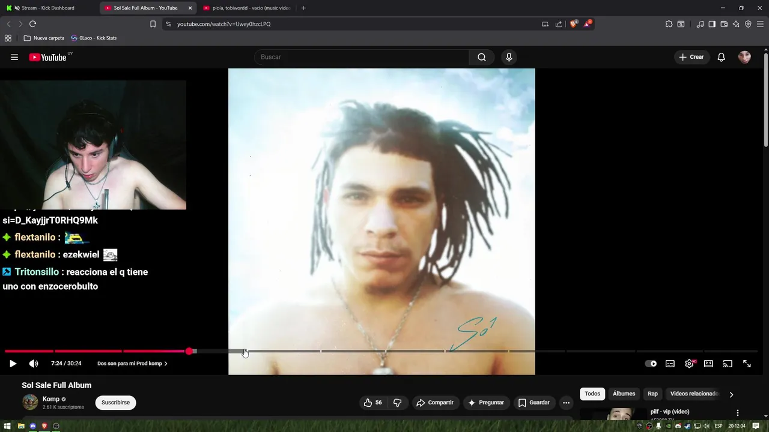Click the unplayed portion of progress bar
The image size is (769, 432).
pos(477,351)
